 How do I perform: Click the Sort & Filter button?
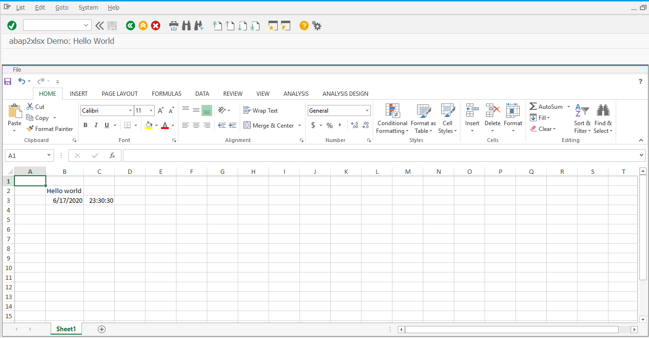(x=582, y=118)
